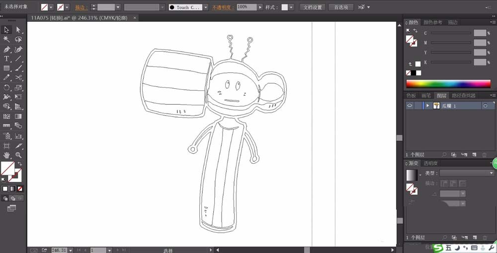
Task: Open zoom level dropdown in status bar
Action: (71, 250)
